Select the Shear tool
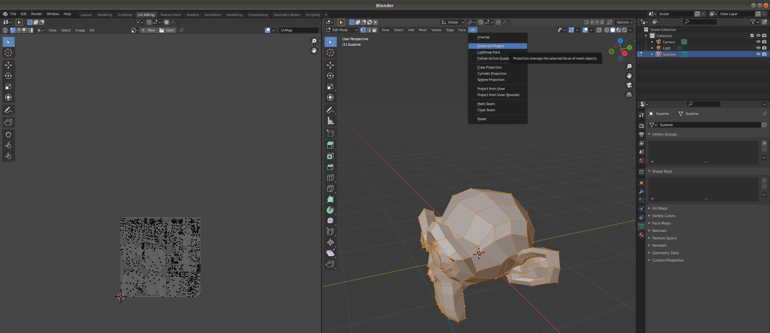 click(330, 253)
